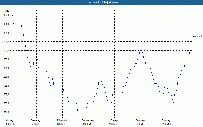This screenshot has width=203, height=127.
Task: Click the 1004,0 axis value
Action: (x=6, y=42)
